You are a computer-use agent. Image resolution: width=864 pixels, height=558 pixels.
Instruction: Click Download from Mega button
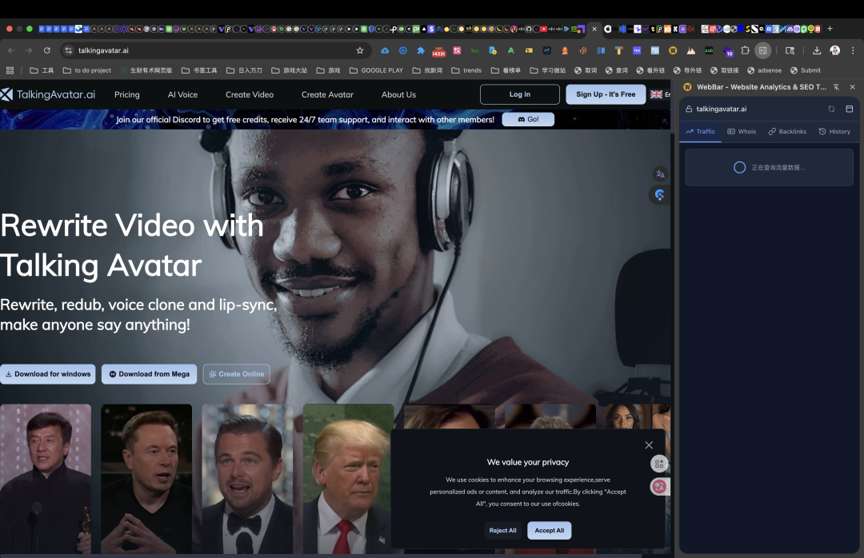(x=149, y=374)
